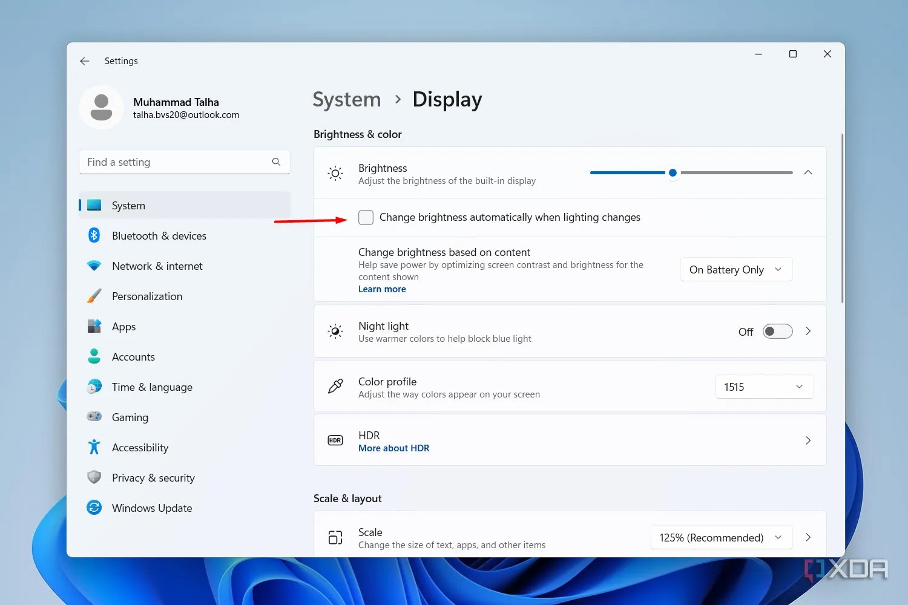Open More about HDR
The image size is (908, 605).
click(x=393, y=448)
